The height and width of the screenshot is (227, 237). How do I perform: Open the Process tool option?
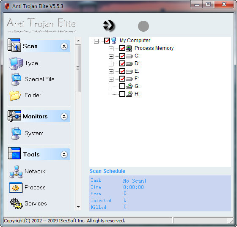pyautogui.click(x=35, y=187)
